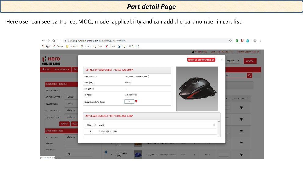The image size is (303, 173).
Task: Click Report an Error for Correction
Action: pyautogui.click(x=201, y=60)
